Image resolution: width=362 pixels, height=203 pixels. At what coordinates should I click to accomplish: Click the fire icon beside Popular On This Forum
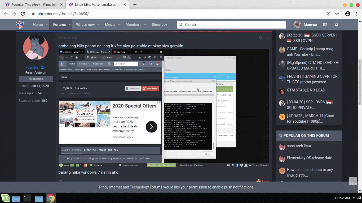280,136
